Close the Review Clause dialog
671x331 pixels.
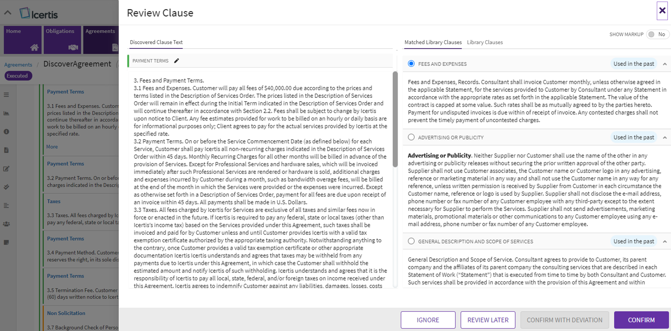tap(662, 11)
